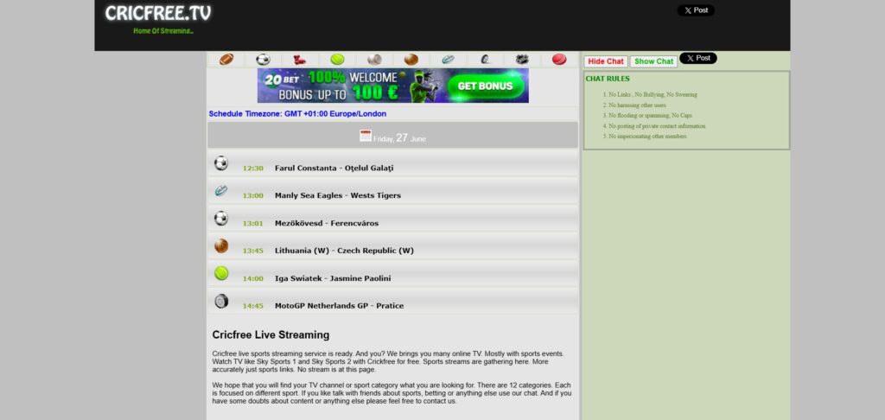
Task: Show the chat panel
Action: click(x=653, y=61)
